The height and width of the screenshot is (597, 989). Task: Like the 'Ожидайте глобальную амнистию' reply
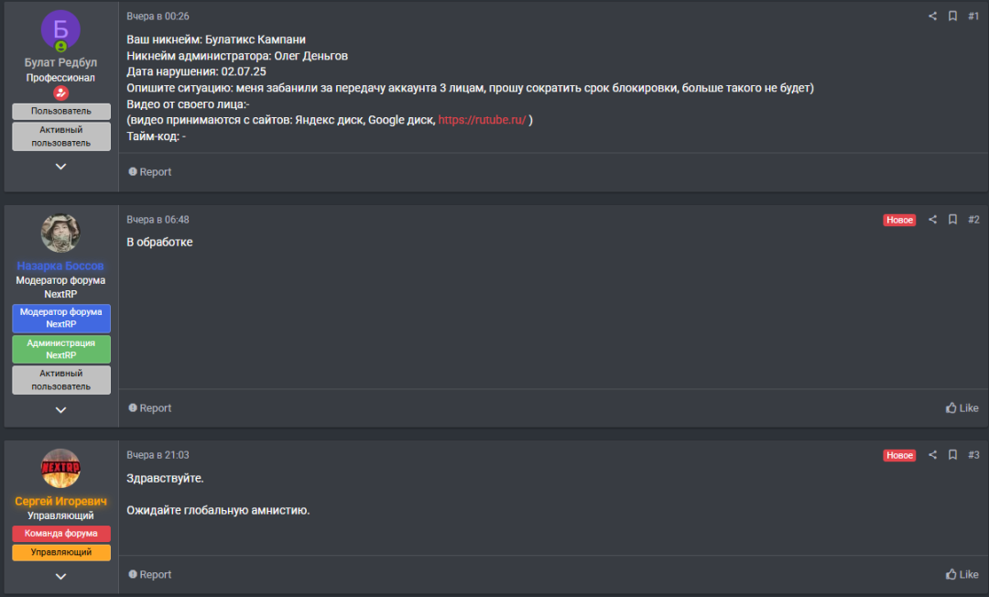pos(962,574)
